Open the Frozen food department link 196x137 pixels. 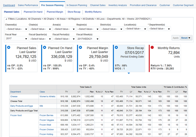[x=15, y=115]
